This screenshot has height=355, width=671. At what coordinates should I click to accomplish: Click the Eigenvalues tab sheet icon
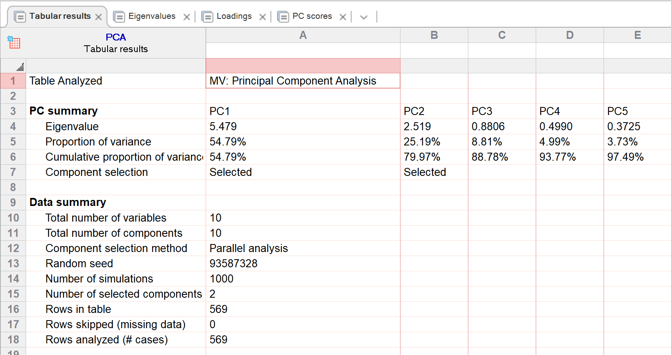[x=119, y=17]
